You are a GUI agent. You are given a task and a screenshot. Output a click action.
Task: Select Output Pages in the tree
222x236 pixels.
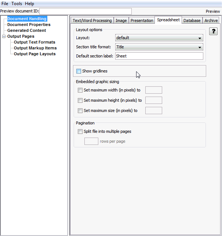click(21, 36)
